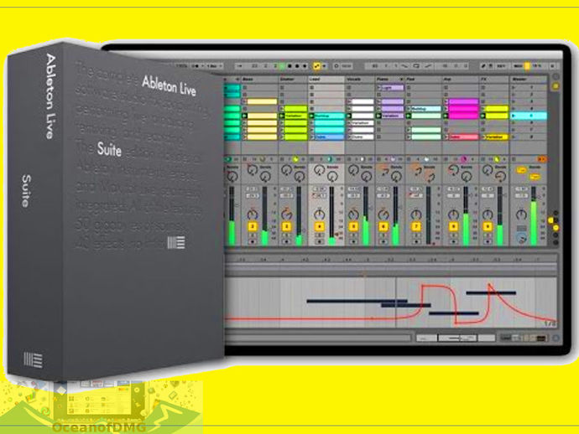The height and width of the screenshot is (434, 579).
Task: Select the Guitar track header
Action: click(x=294, y=80)
